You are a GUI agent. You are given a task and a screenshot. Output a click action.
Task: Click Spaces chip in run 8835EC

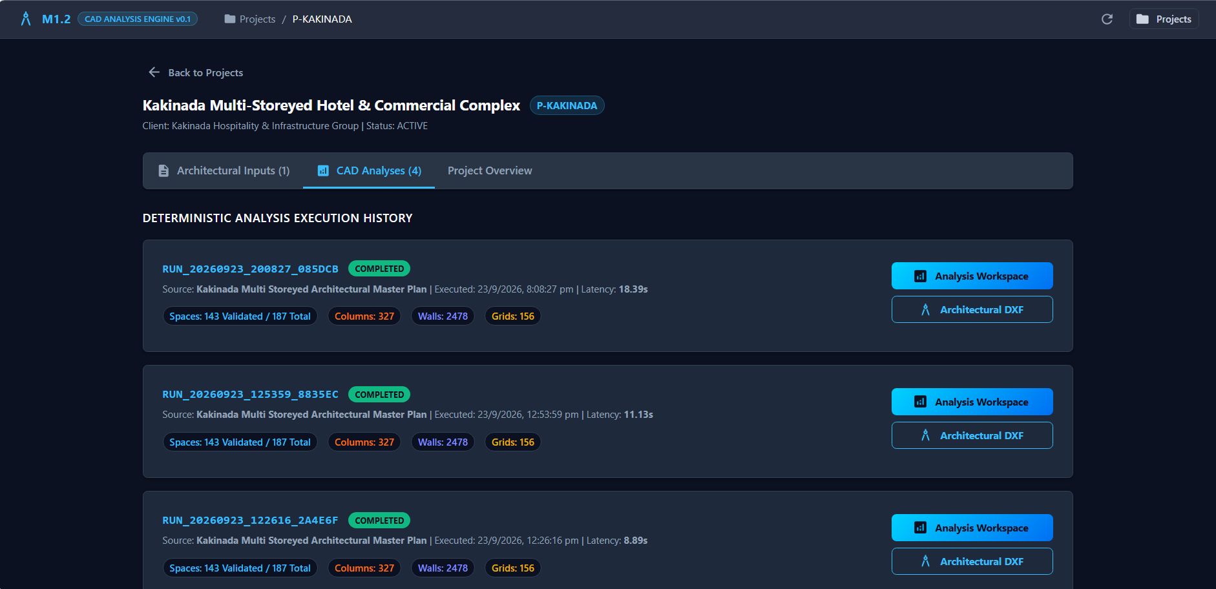coord(240,442)
